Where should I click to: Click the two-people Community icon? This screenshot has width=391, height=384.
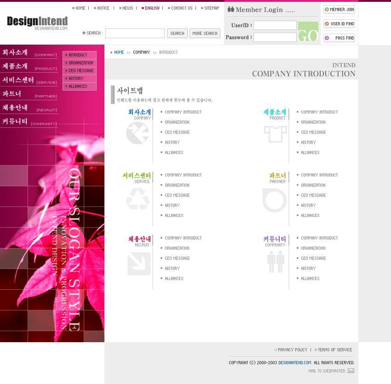276,262
